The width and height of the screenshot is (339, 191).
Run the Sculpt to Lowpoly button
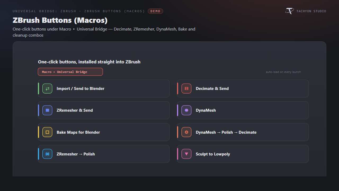click(243, 154)
